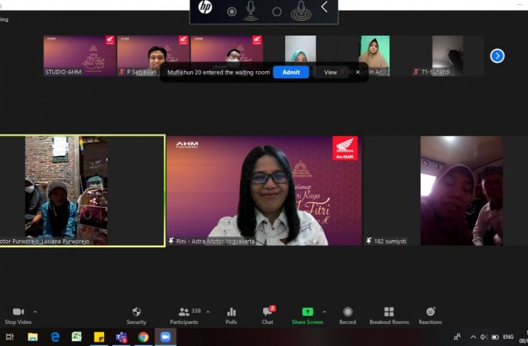Click View on the waiting room notification
This screenshot has width=528, height=346.
(331, 72)
